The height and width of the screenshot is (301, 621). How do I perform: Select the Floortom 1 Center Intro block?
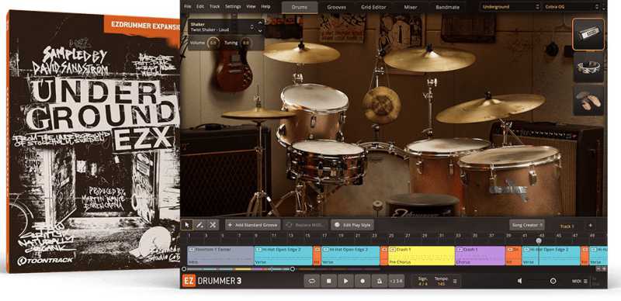(220, 255)
